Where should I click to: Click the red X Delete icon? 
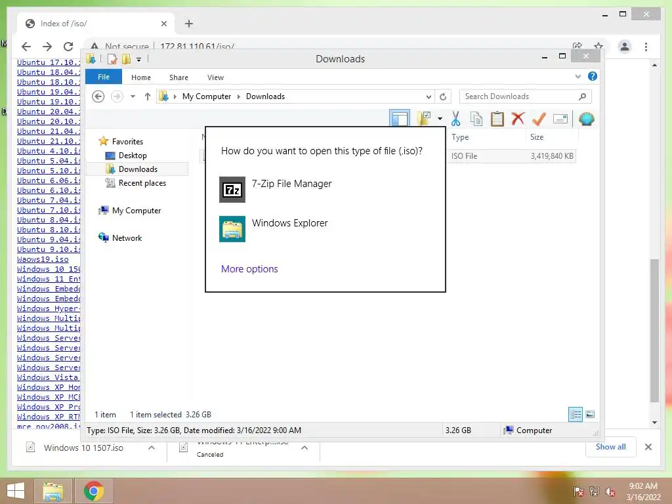pos(518,118)
